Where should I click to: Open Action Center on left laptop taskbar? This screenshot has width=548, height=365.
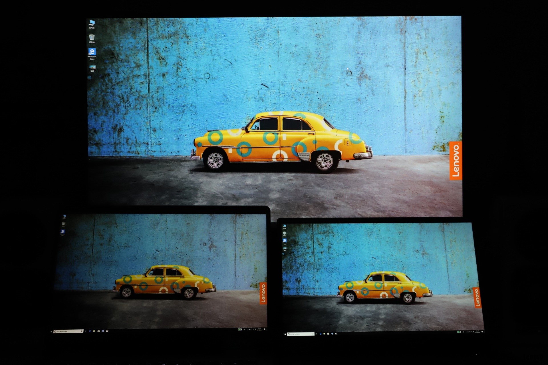(265, 329)
